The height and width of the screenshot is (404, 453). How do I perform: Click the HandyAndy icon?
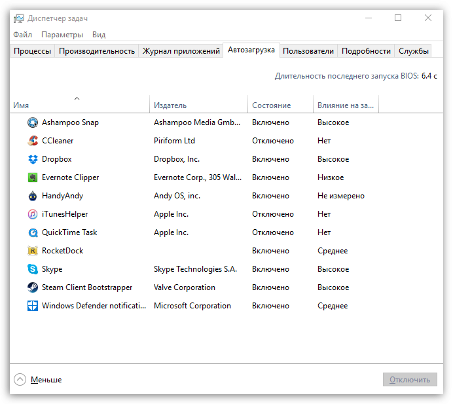click(33, 196)
